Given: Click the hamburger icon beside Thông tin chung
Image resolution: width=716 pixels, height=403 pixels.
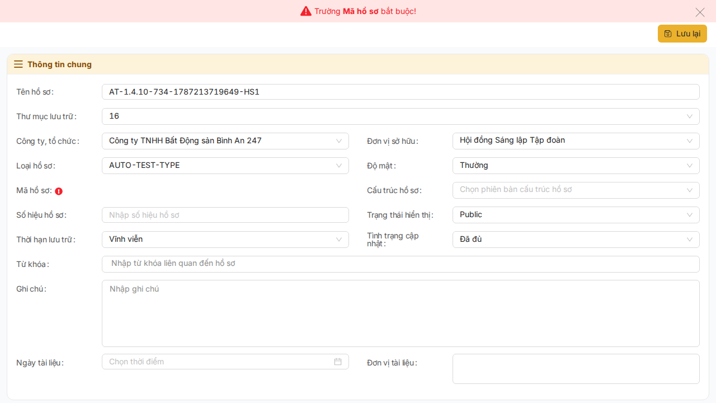Looking at the screenshot, I should pyautogui.click(x=18, y=64).
